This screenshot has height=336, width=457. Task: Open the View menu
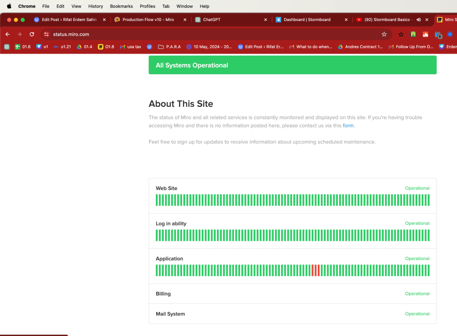tap(76, 6)
